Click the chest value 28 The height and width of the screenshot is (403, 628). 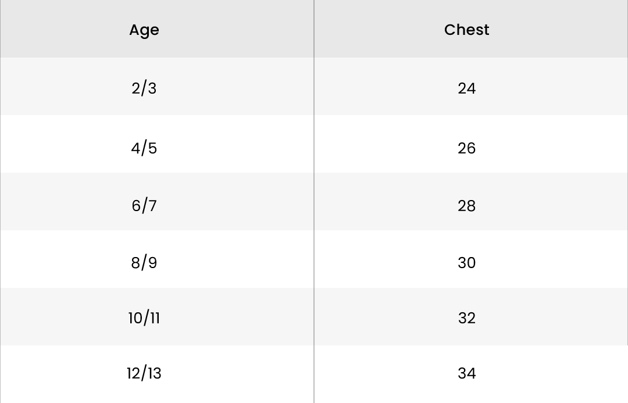click(466, 206)
